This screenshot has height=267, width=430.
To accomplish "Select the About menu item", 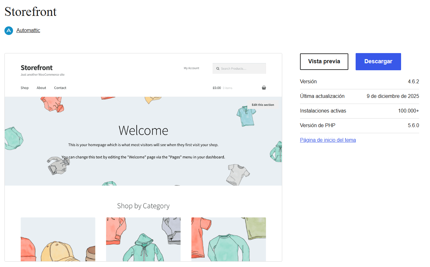I will [x=41, y=88].
